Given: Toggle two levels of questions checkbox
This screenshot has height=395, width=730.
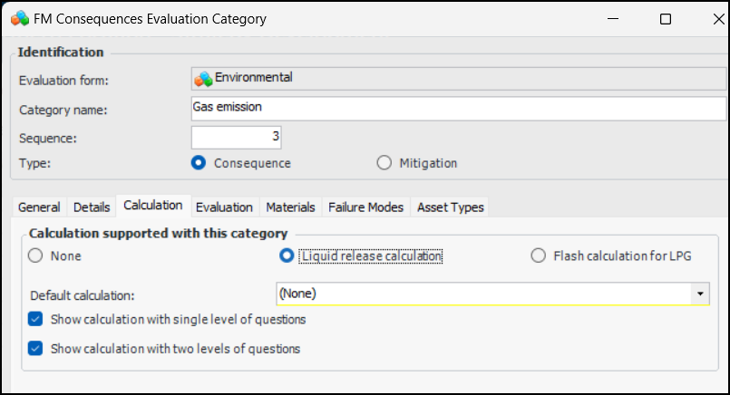Looking at the screenshot, I should [x=35, y=348].
